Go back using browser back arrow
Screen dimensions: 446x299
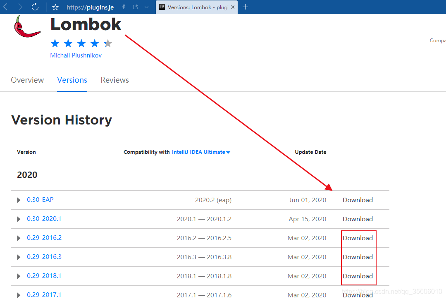pos(5,7)
